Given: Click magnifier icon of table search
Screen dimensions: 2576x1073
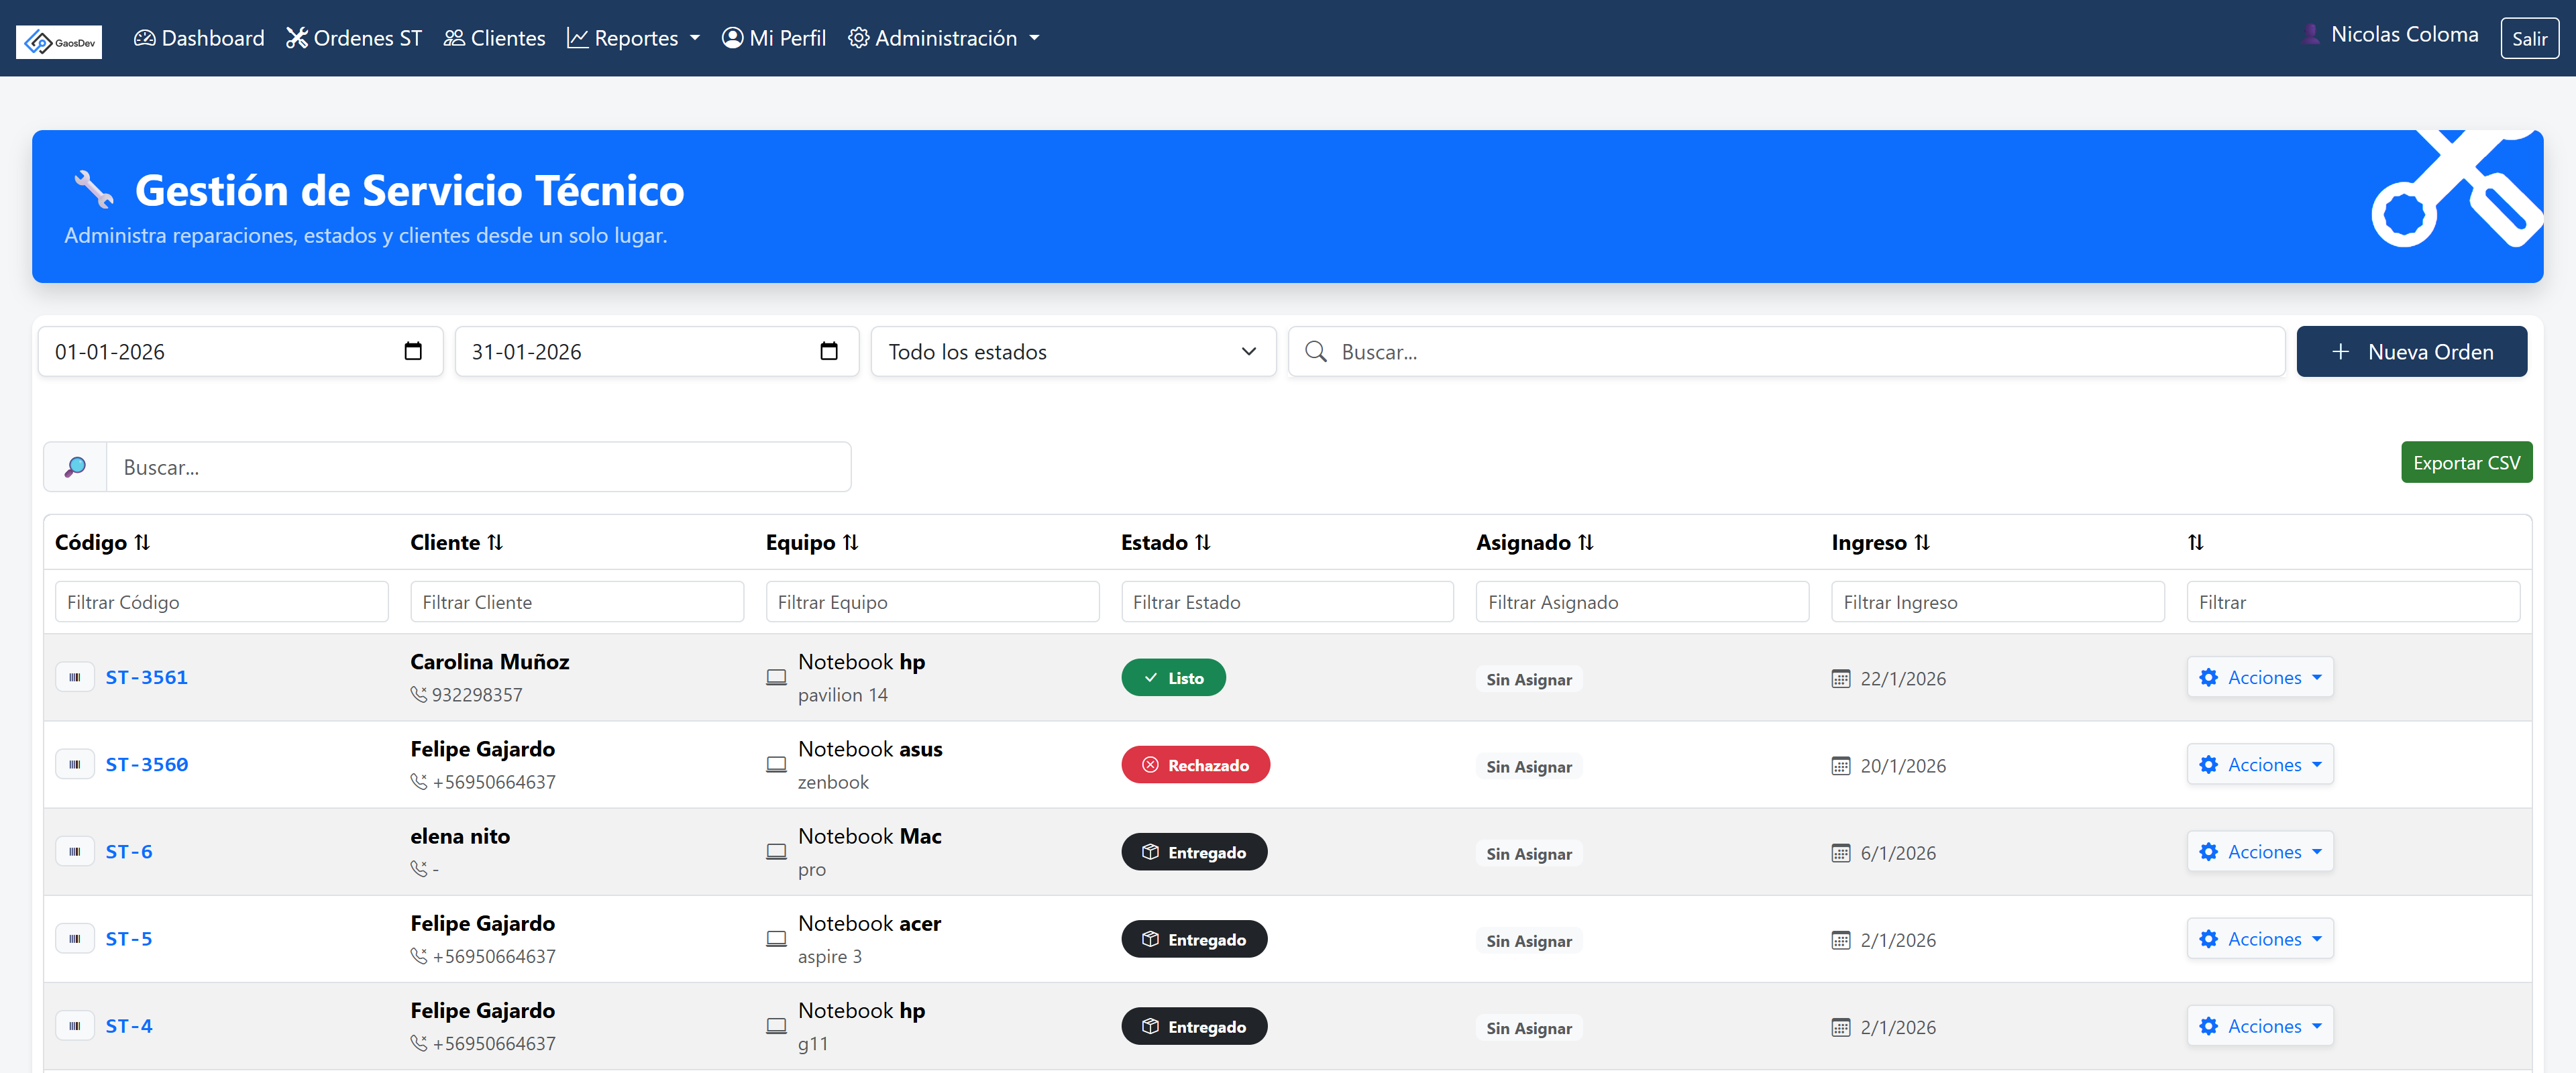Looking at the screenshot, I should point(75,467).
